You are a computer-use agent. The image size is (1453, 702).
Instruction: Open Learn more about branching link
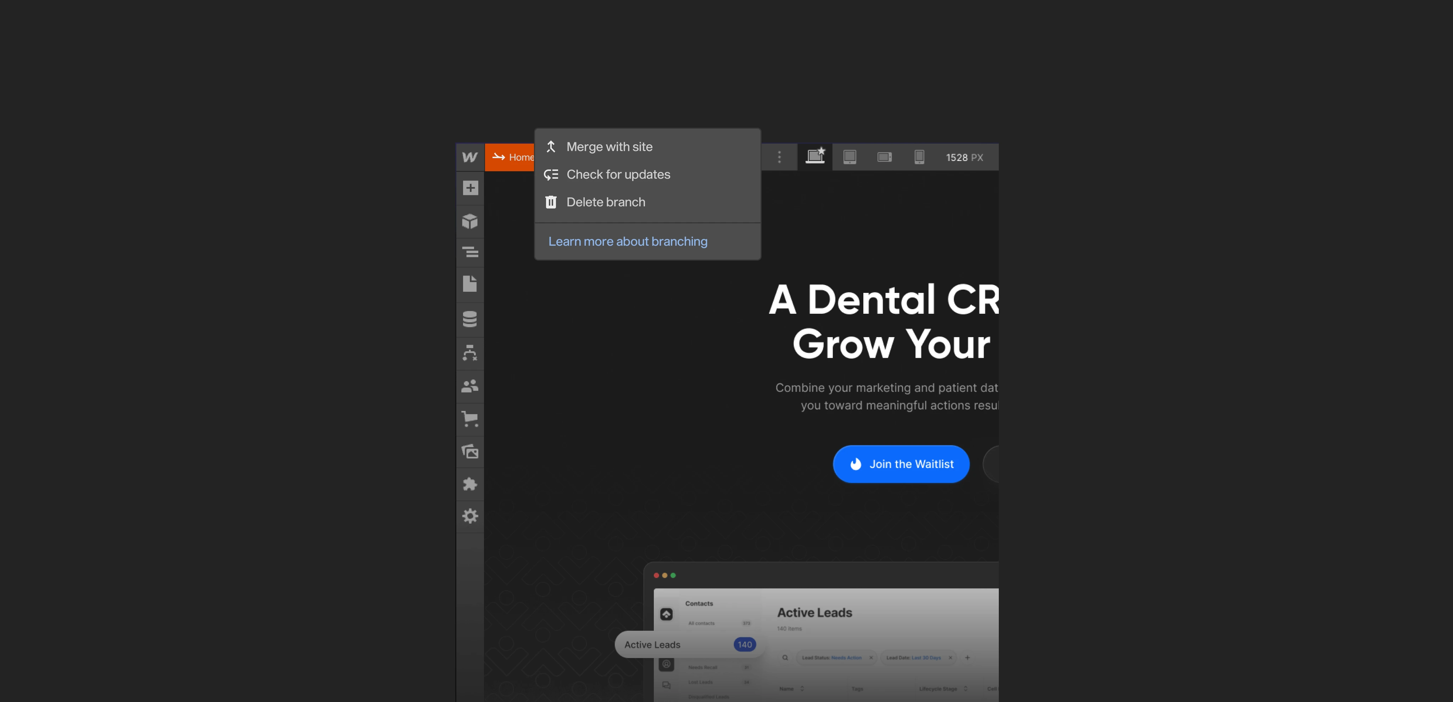pyautogui.click(x=628, y=241)
